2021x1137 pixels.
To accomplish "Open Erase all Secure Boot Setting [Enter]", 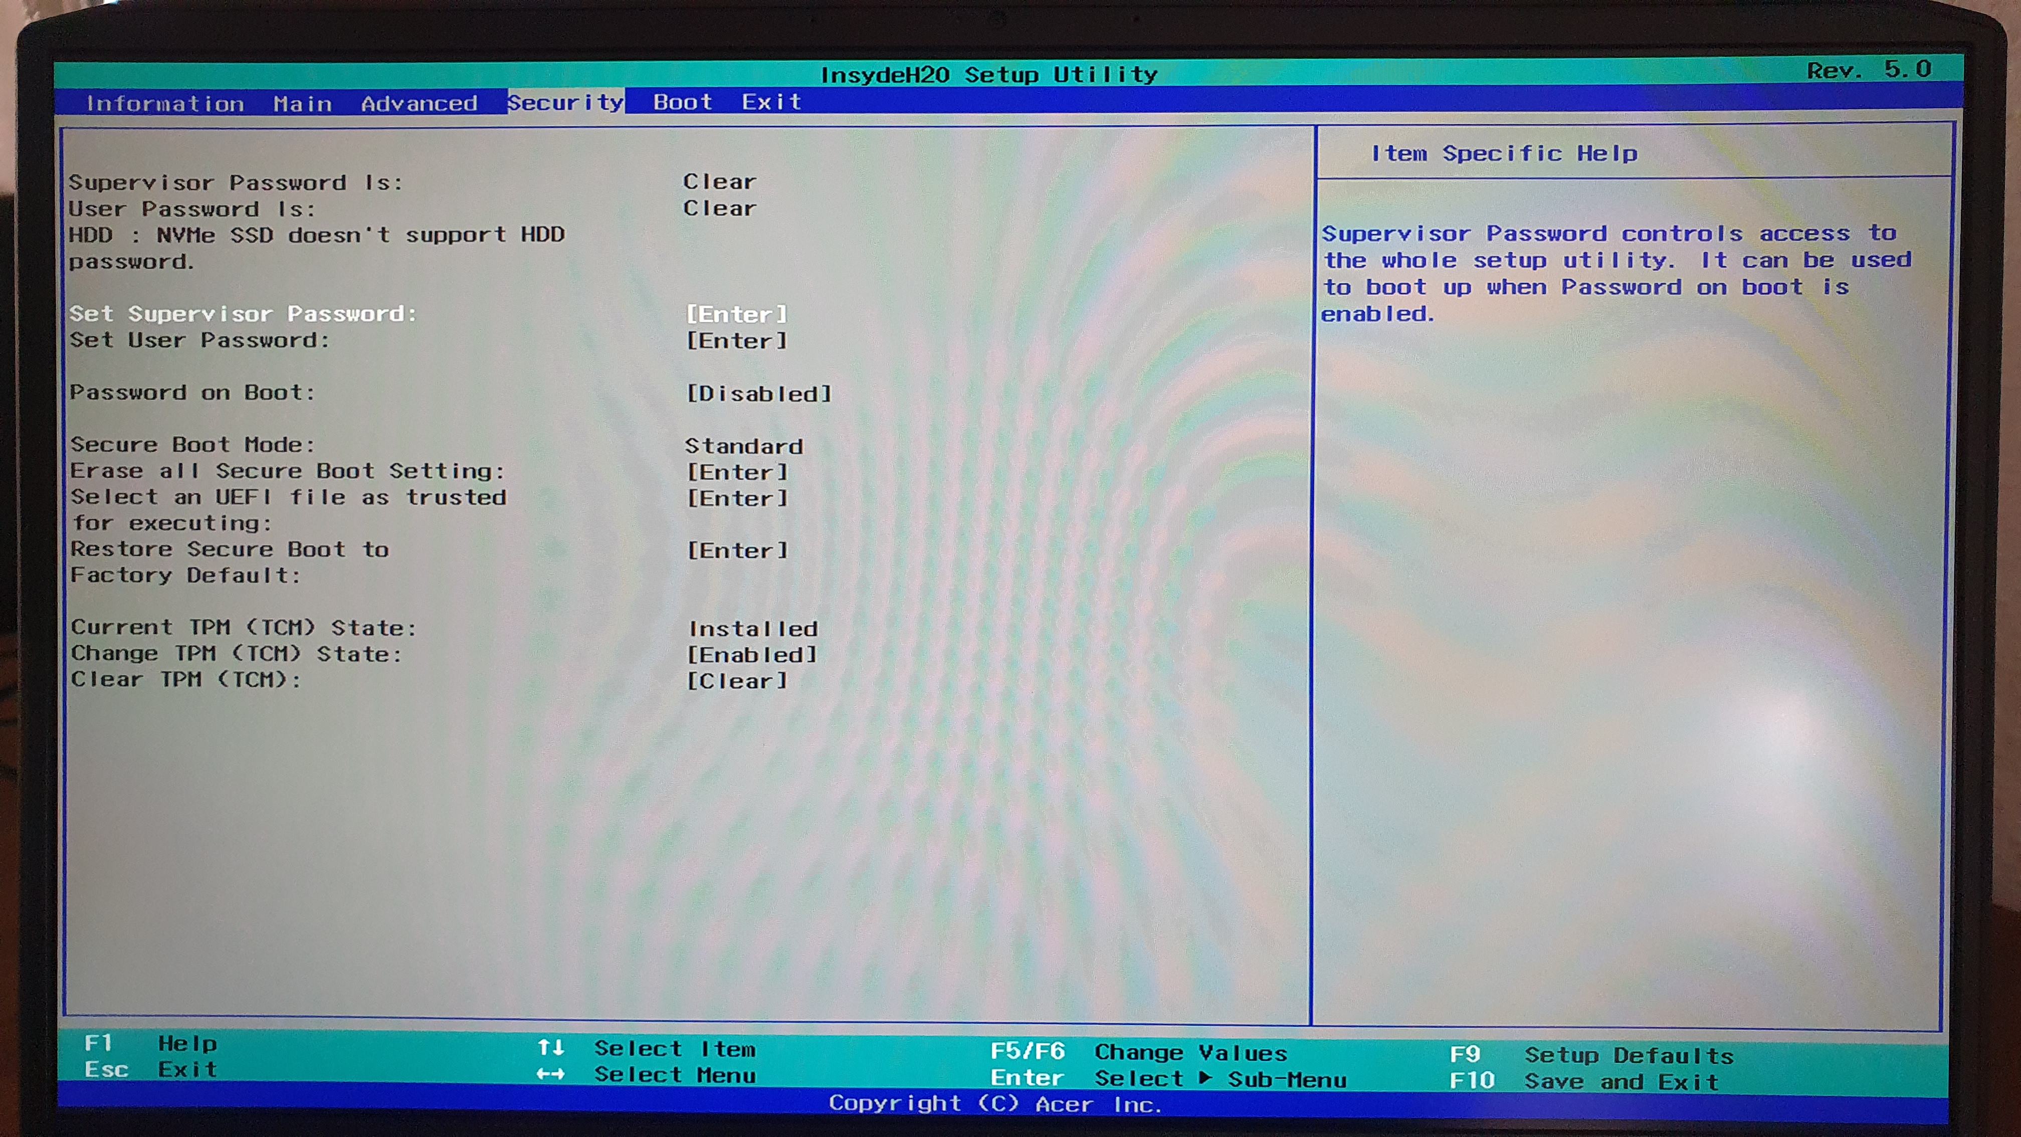I will coord(737,472).
